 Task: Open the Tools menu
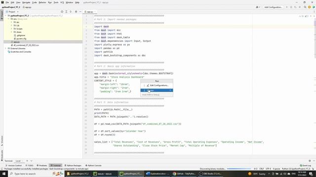56,2
